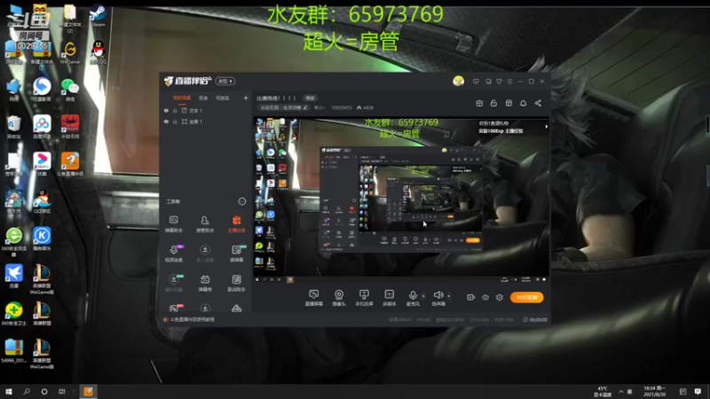Open the hamburger menu in the title bar
This screenshot has width=710, height=399.
pyautogui.click(x=509, y=82)
